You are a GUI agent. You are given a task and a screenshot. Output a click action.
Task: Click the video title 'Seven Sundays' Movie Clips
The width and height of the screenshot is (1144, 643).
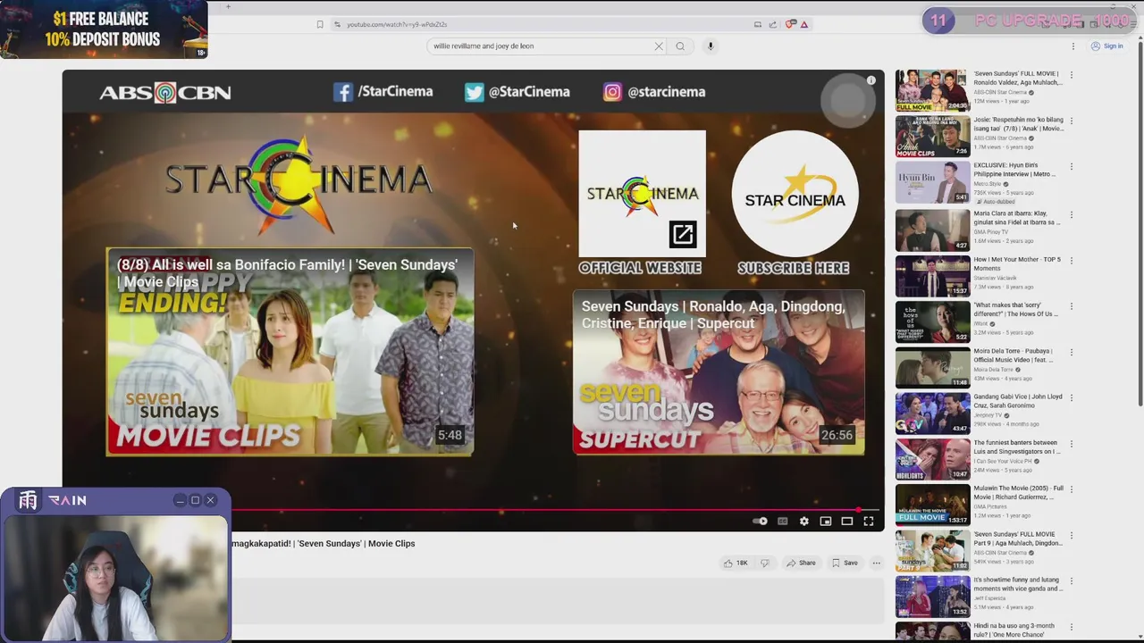(x=324, y=543)
